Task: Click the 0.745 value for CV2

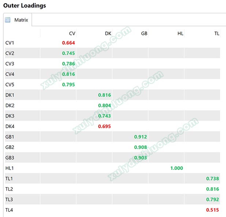Action: 68,53
